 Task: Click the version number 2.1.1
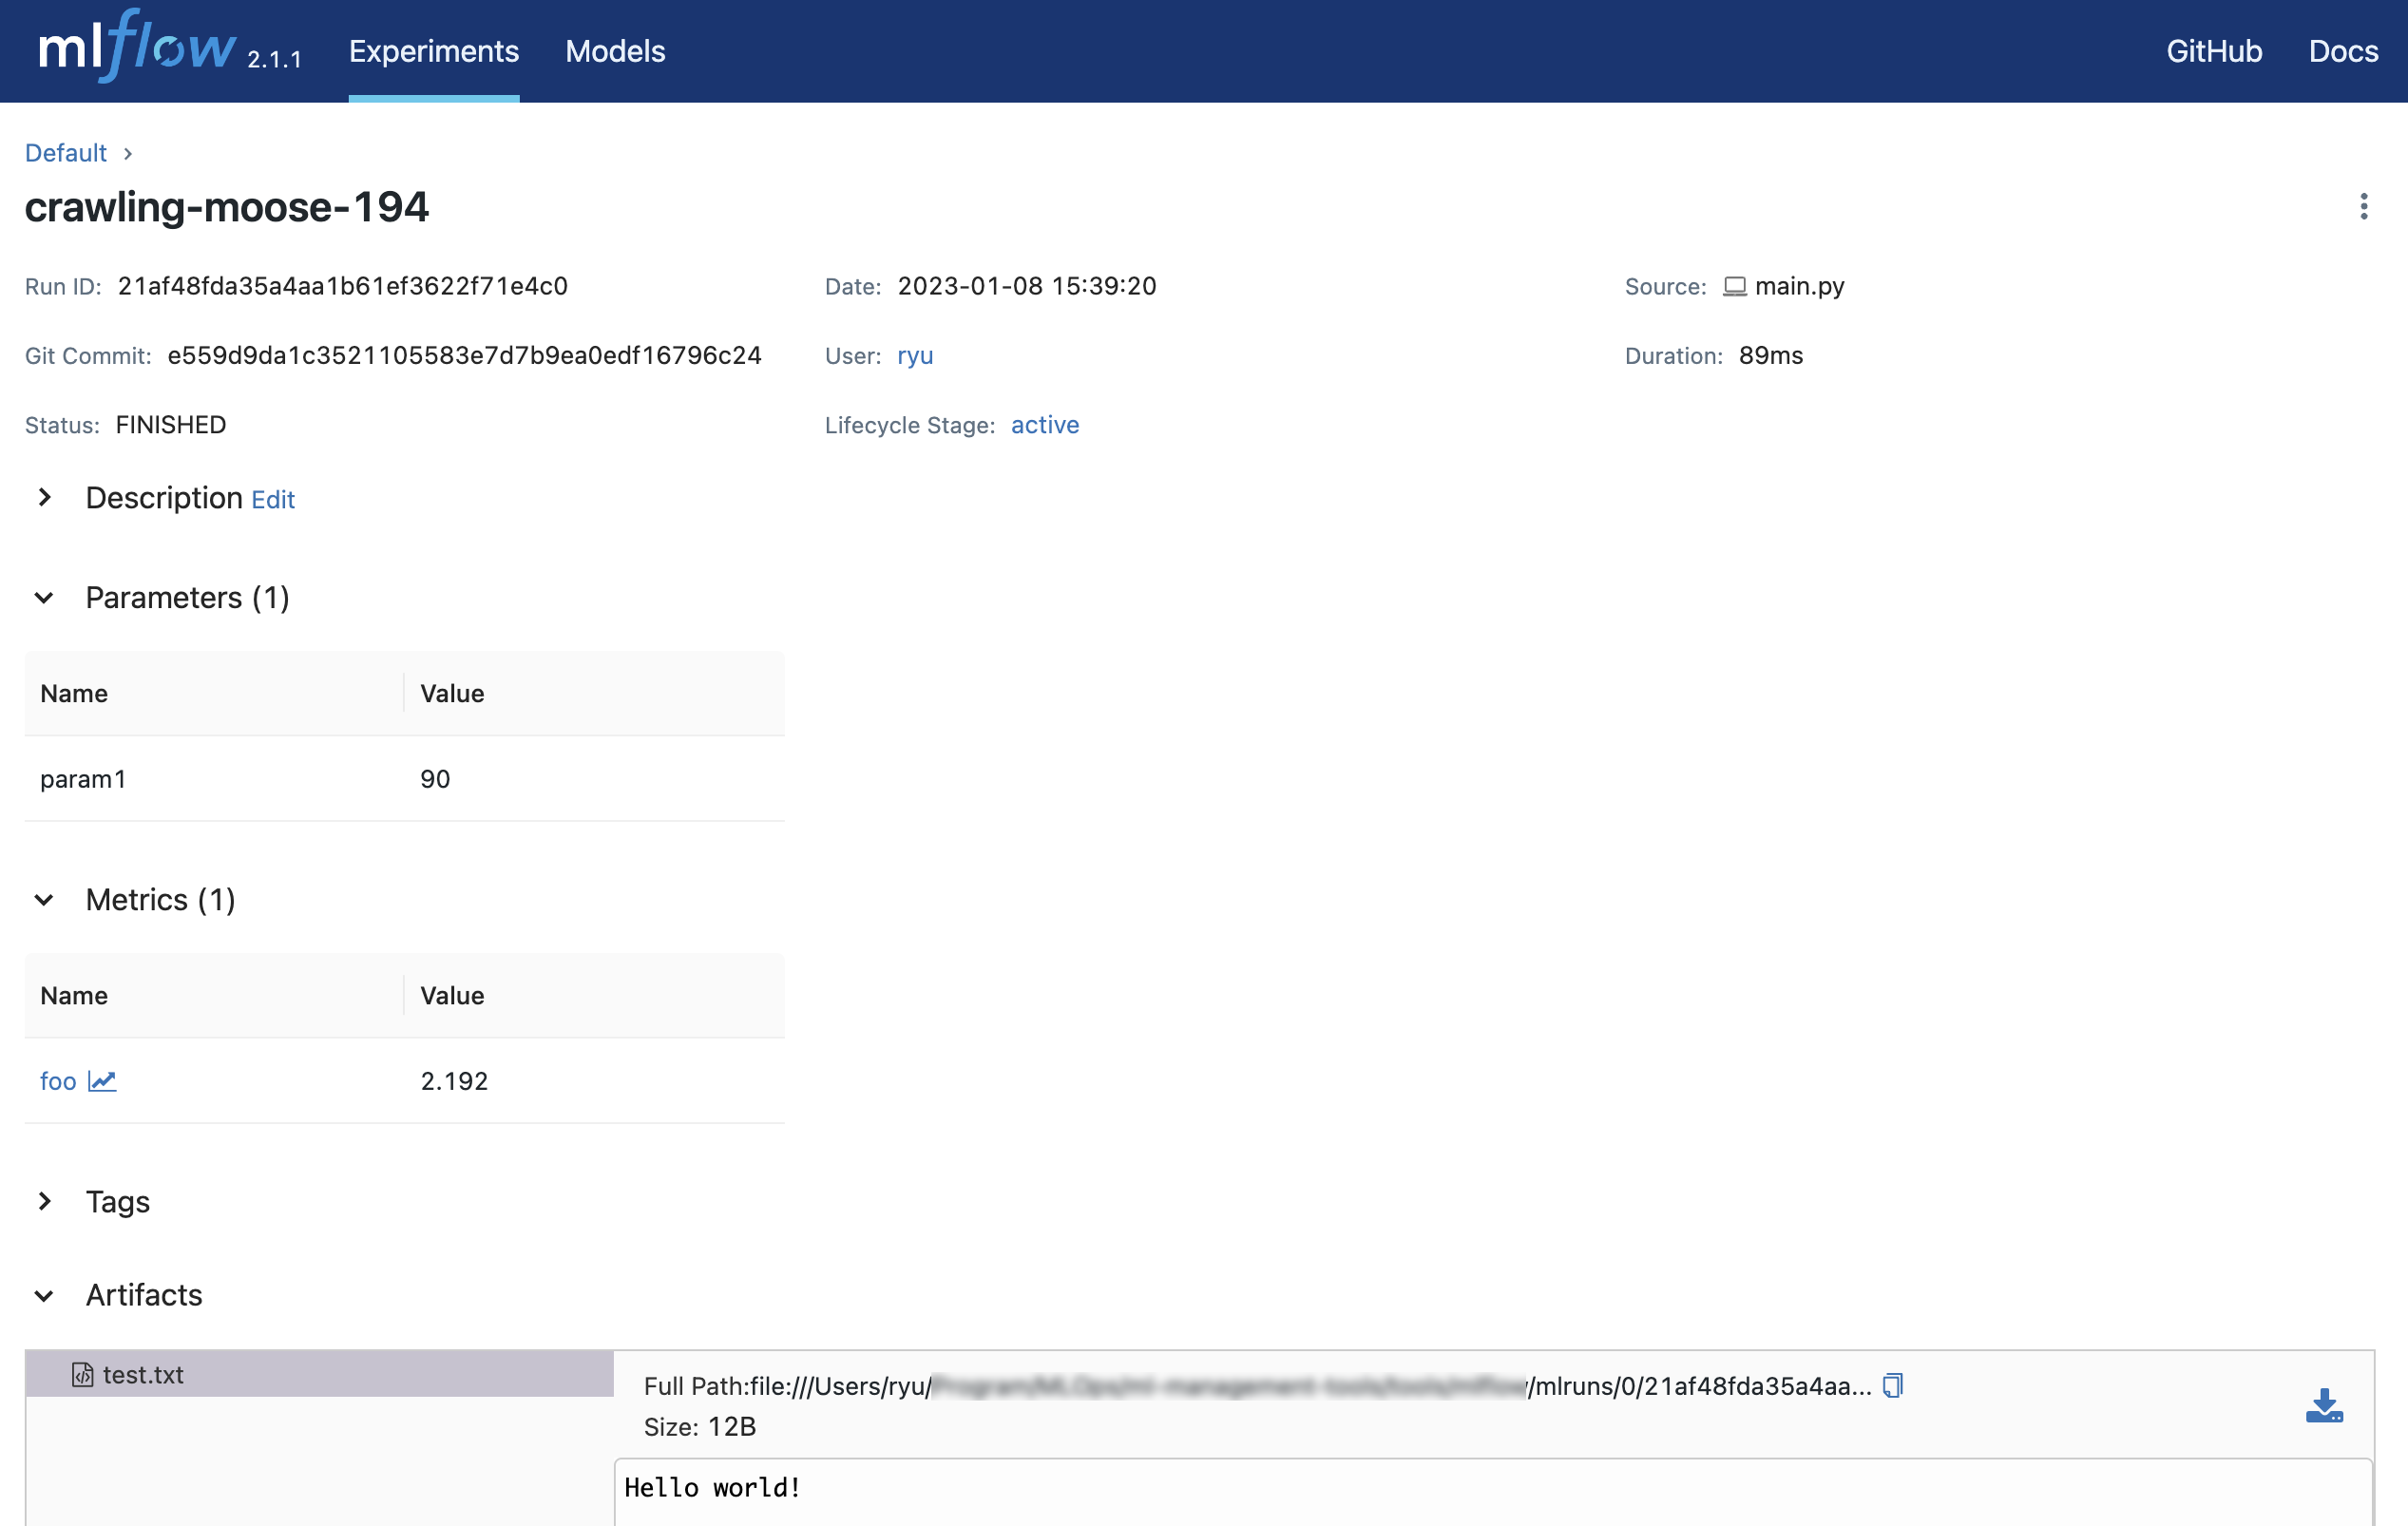[x=275, y=60]
